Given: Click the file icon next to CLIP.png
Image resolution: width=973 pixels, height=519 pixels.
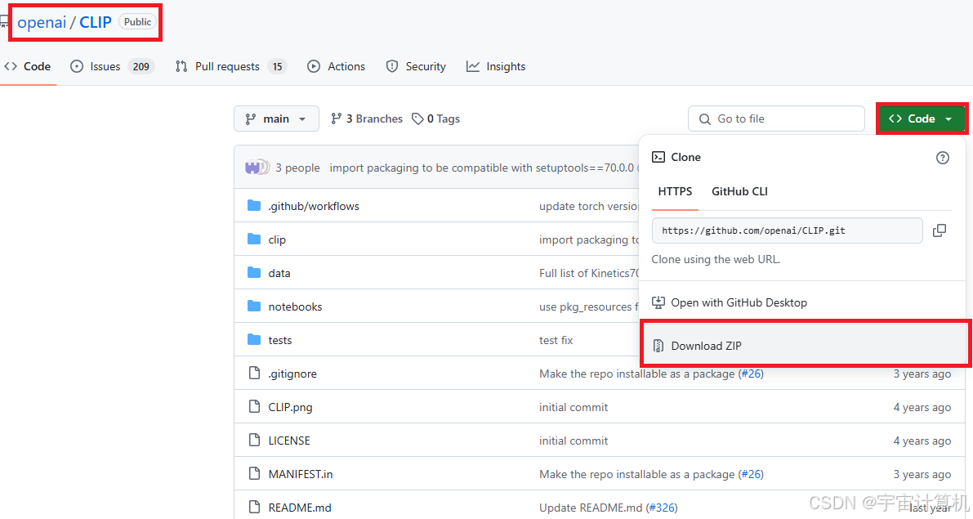Looking at the screenshot, I should tap(254, 407).
